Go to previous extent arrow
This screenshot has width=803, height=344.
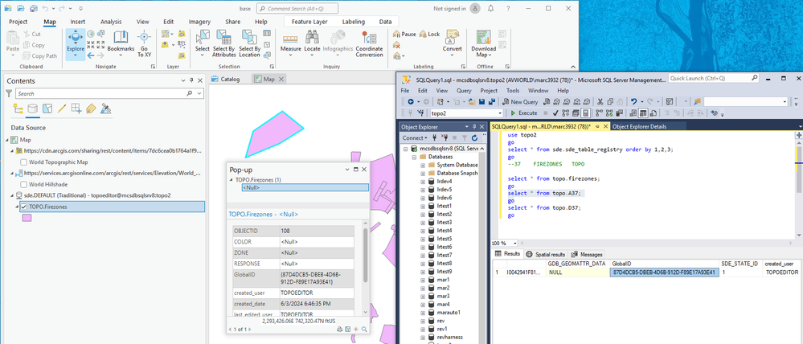[91, 55]
